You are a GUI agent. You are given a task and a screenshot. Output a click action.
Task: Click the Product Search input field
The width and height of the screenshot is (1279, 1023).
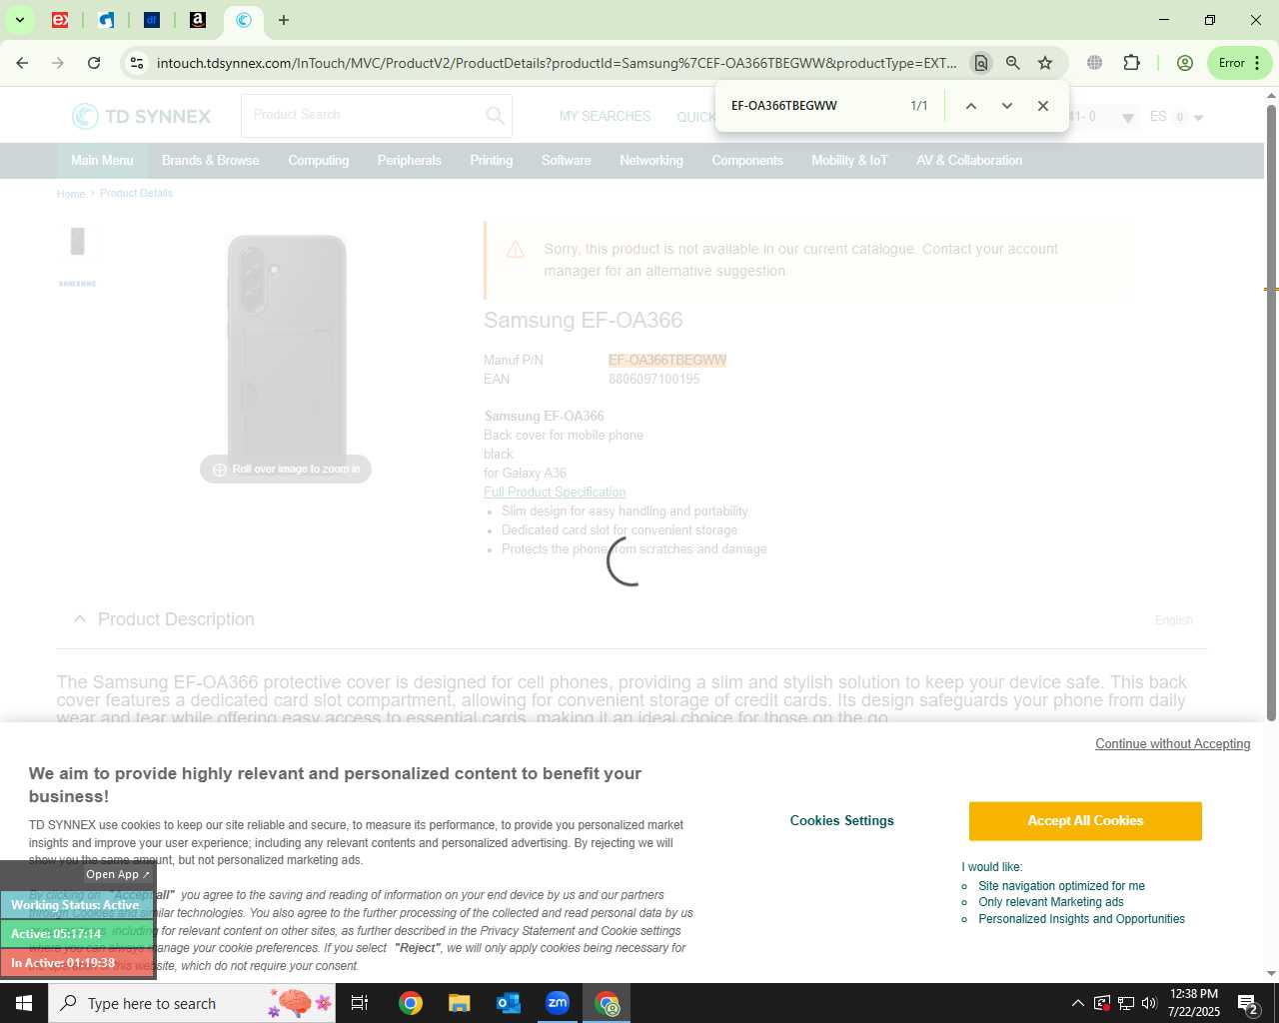[x=362, y=116]
